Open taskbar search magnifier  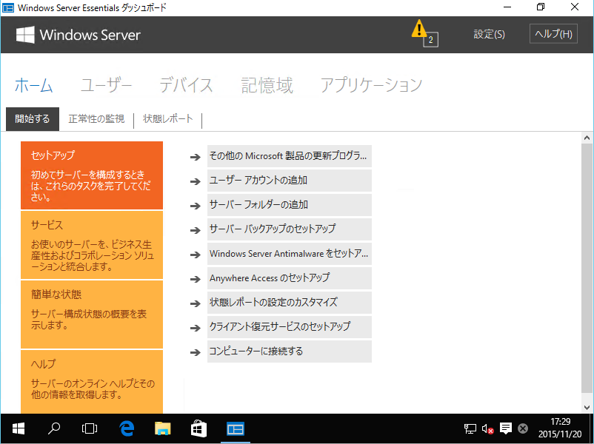click(x=54, y=428)
